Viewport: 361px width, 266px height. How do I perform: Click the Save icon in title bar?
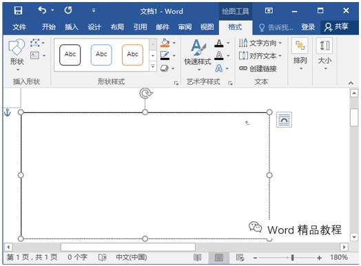point(18,10)
